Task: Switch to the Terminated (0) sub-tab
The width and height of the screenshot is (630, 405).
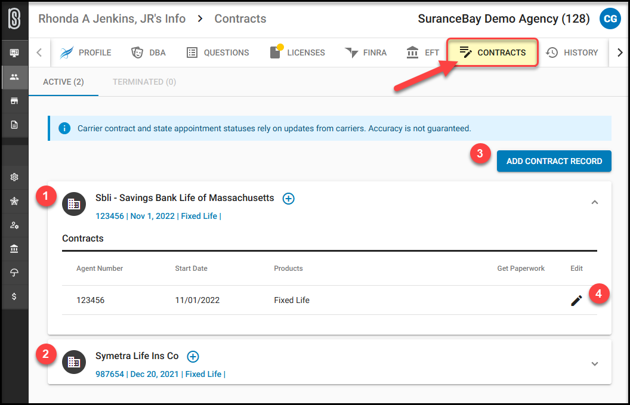Action: click(x=144, y=82)
